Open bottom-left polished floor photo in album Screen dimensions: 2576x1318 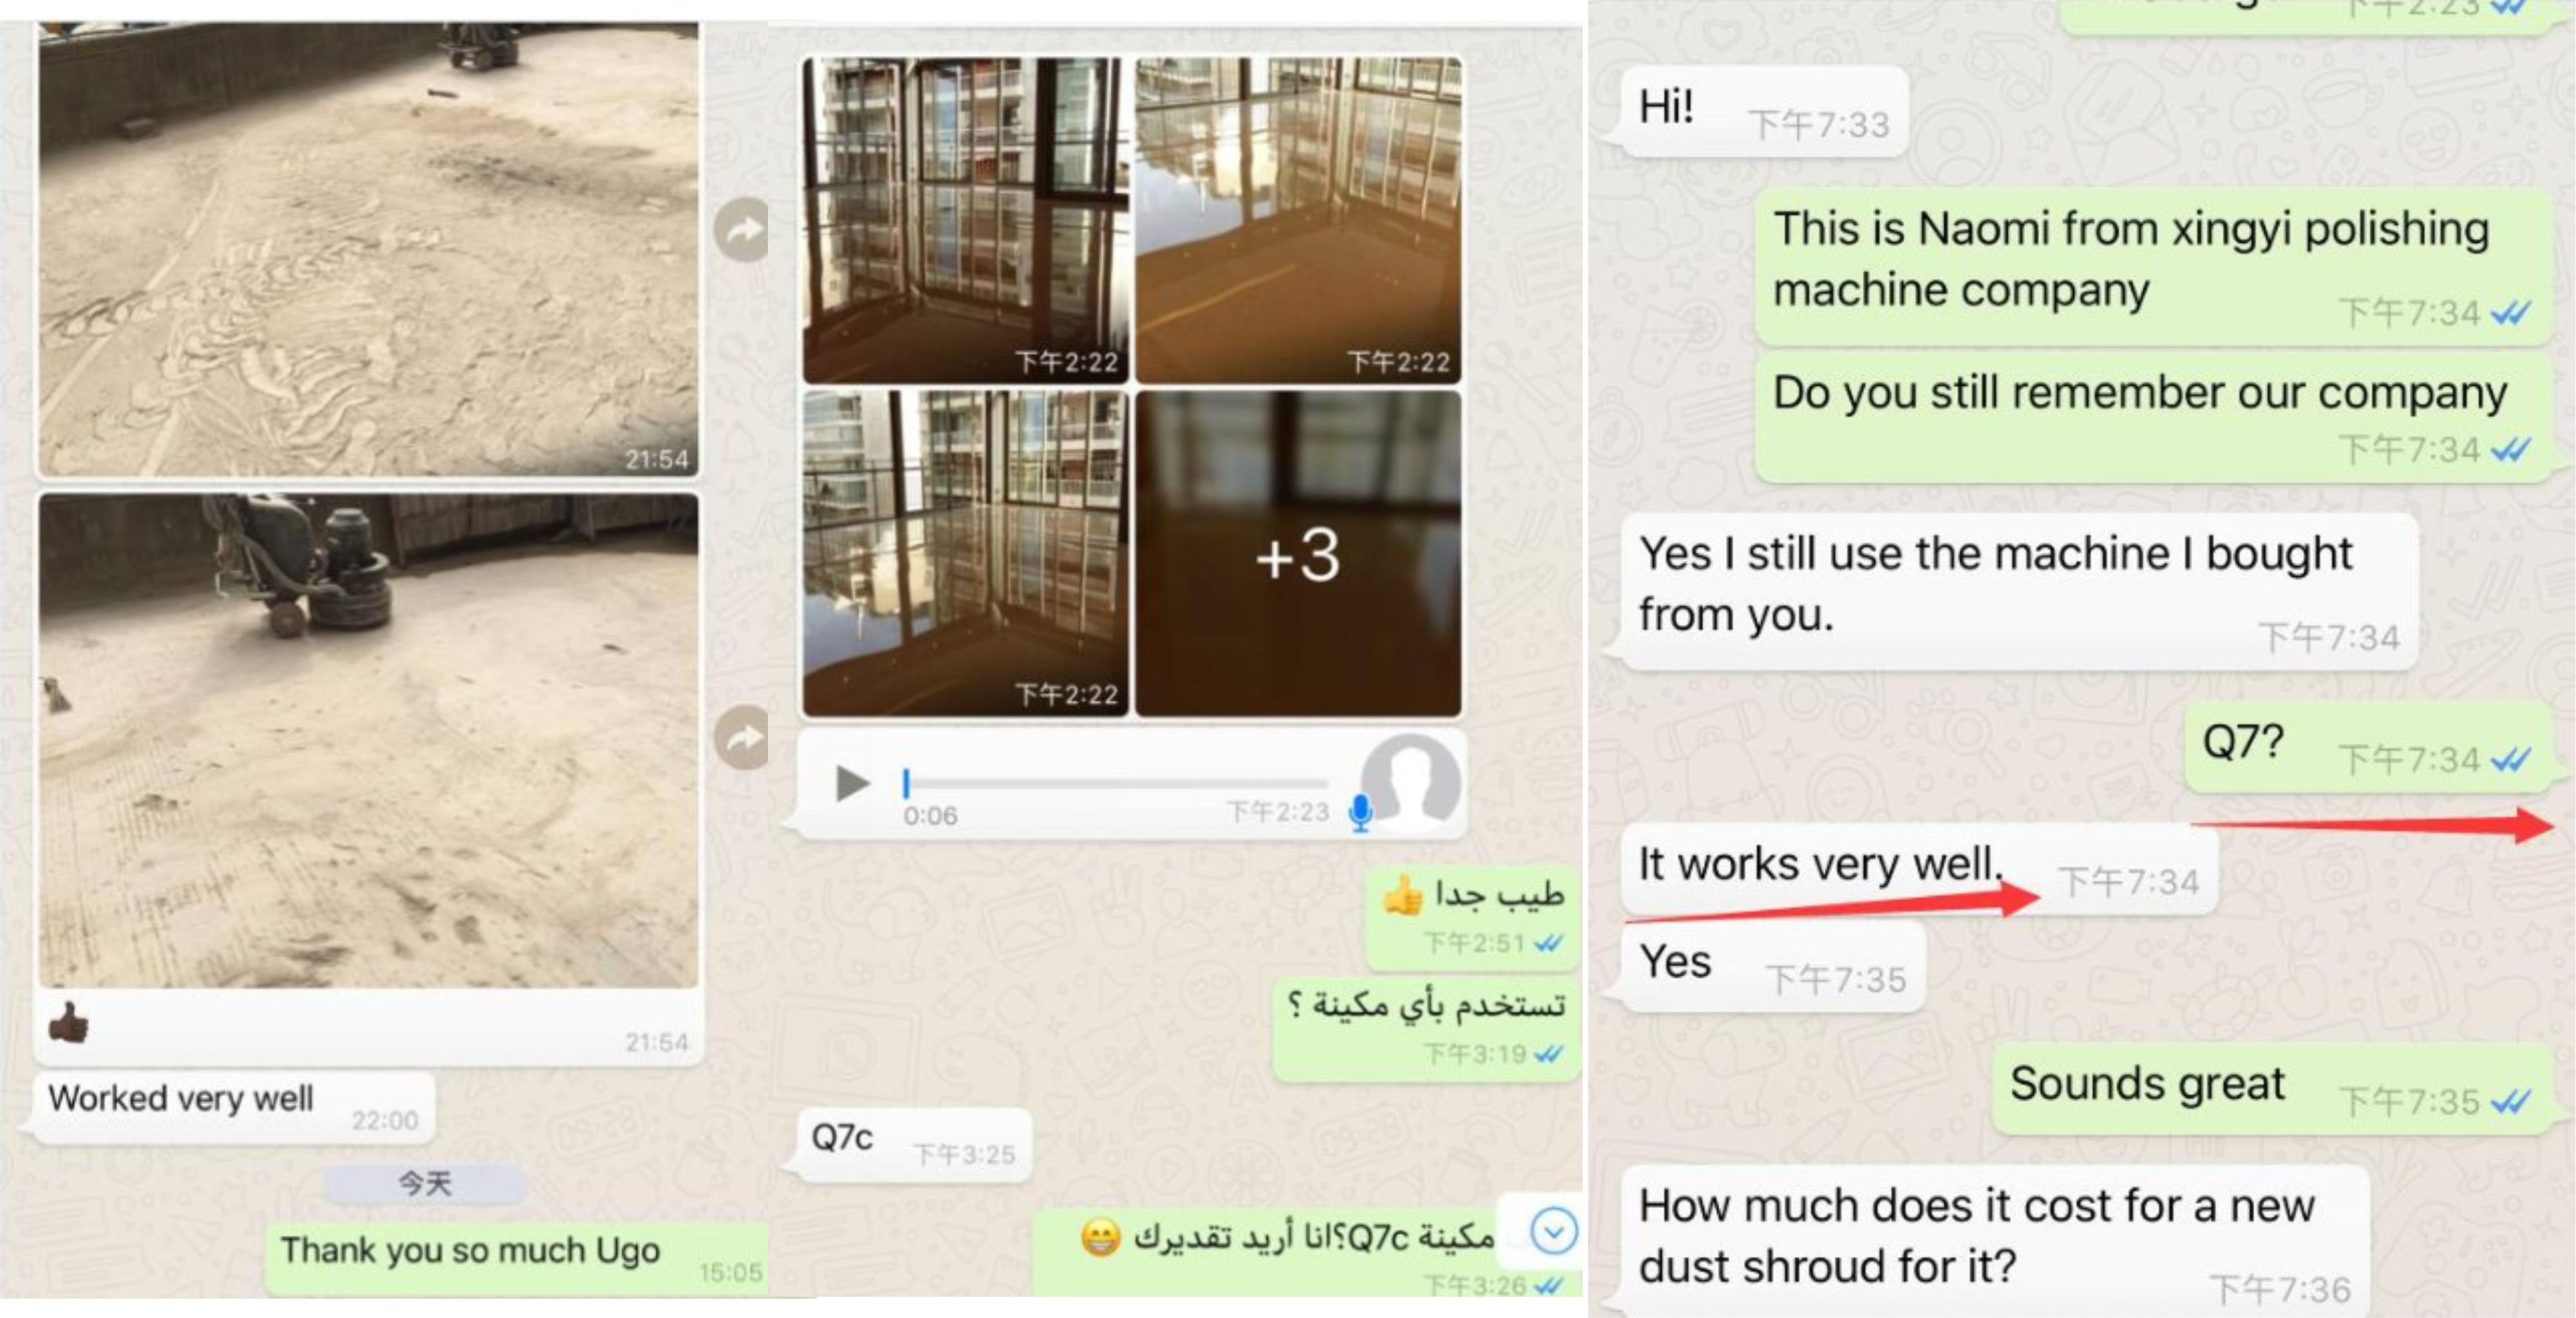tap(965, 554)
